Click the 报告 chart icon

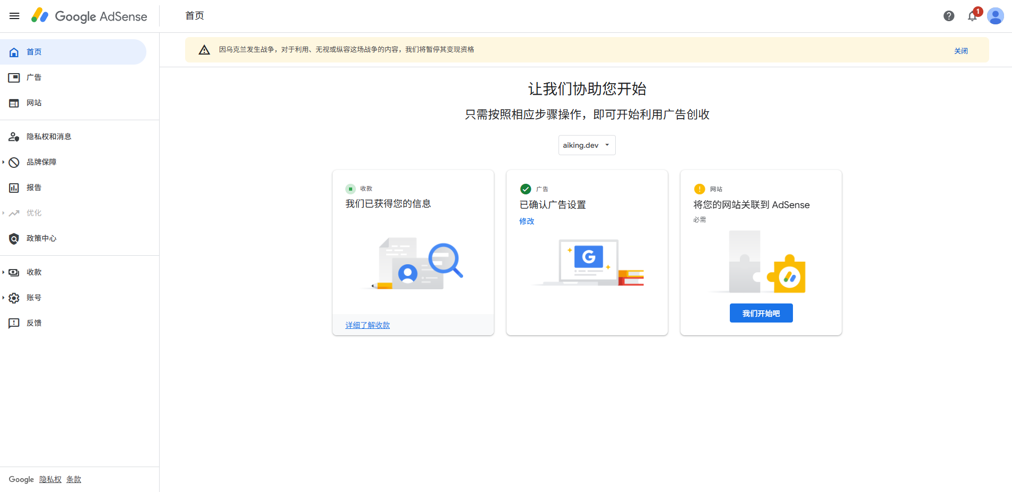pos(14,187)
